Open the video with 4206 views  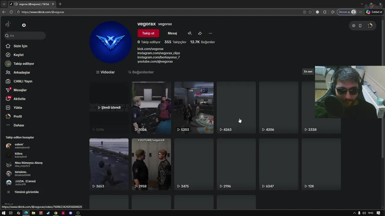[x=279, y=107]
